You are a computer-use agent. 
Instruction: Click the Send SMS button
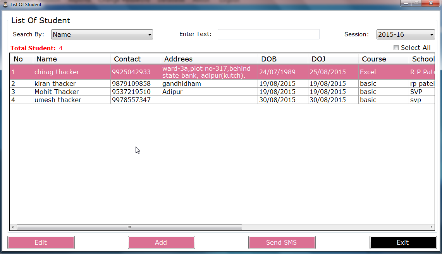tap(282, 242)
